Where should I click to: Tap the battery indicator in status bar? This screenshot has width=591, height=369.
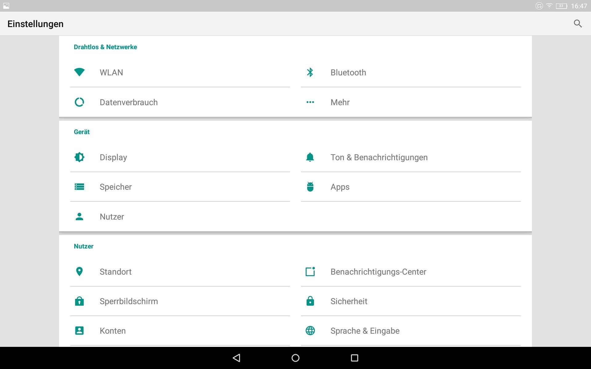pos(561,6)
